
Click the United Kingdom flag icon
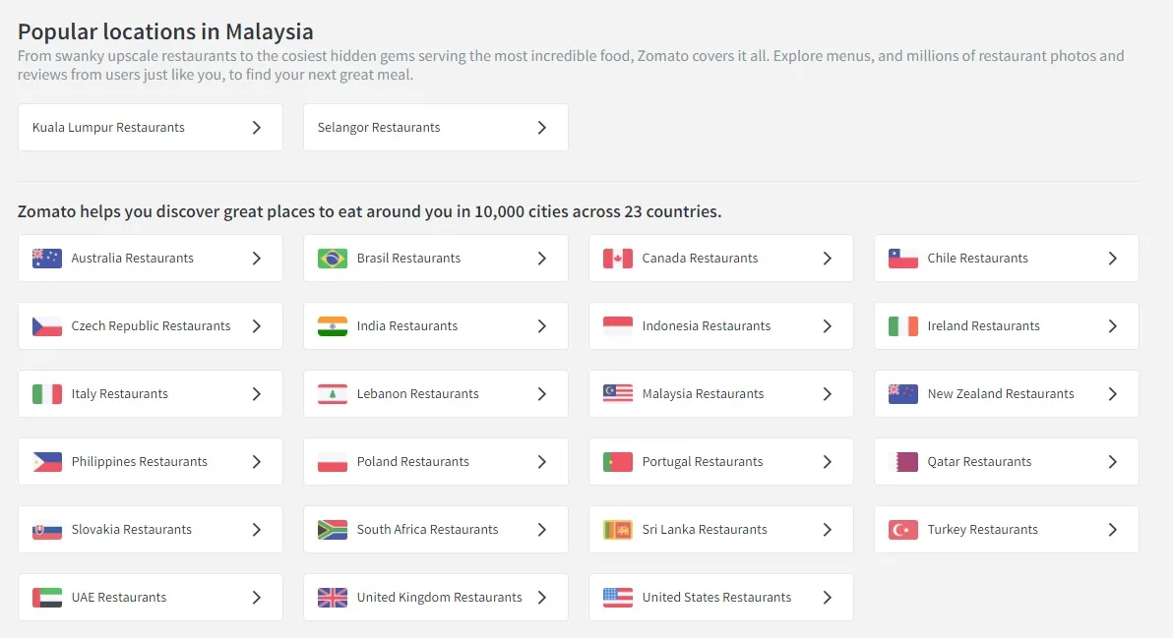coord(333,598)
